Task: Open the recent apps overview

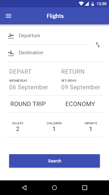Action: click(85, 188)
